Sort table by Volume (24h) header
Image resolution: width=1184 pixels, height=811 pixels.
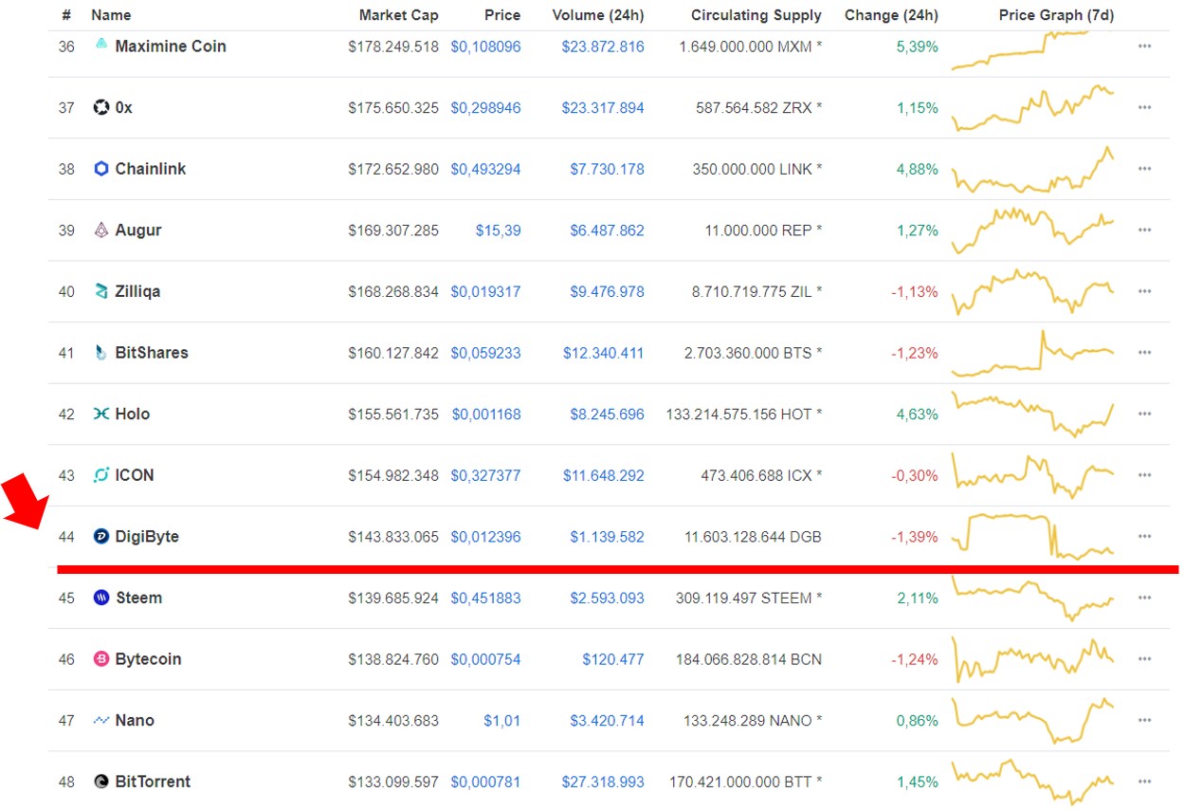(x=597, y=15)
